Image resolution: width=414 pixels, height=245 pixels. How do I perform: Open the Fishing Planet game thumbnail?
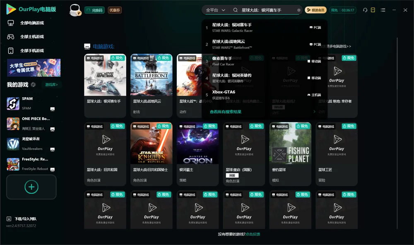(290, 143)
